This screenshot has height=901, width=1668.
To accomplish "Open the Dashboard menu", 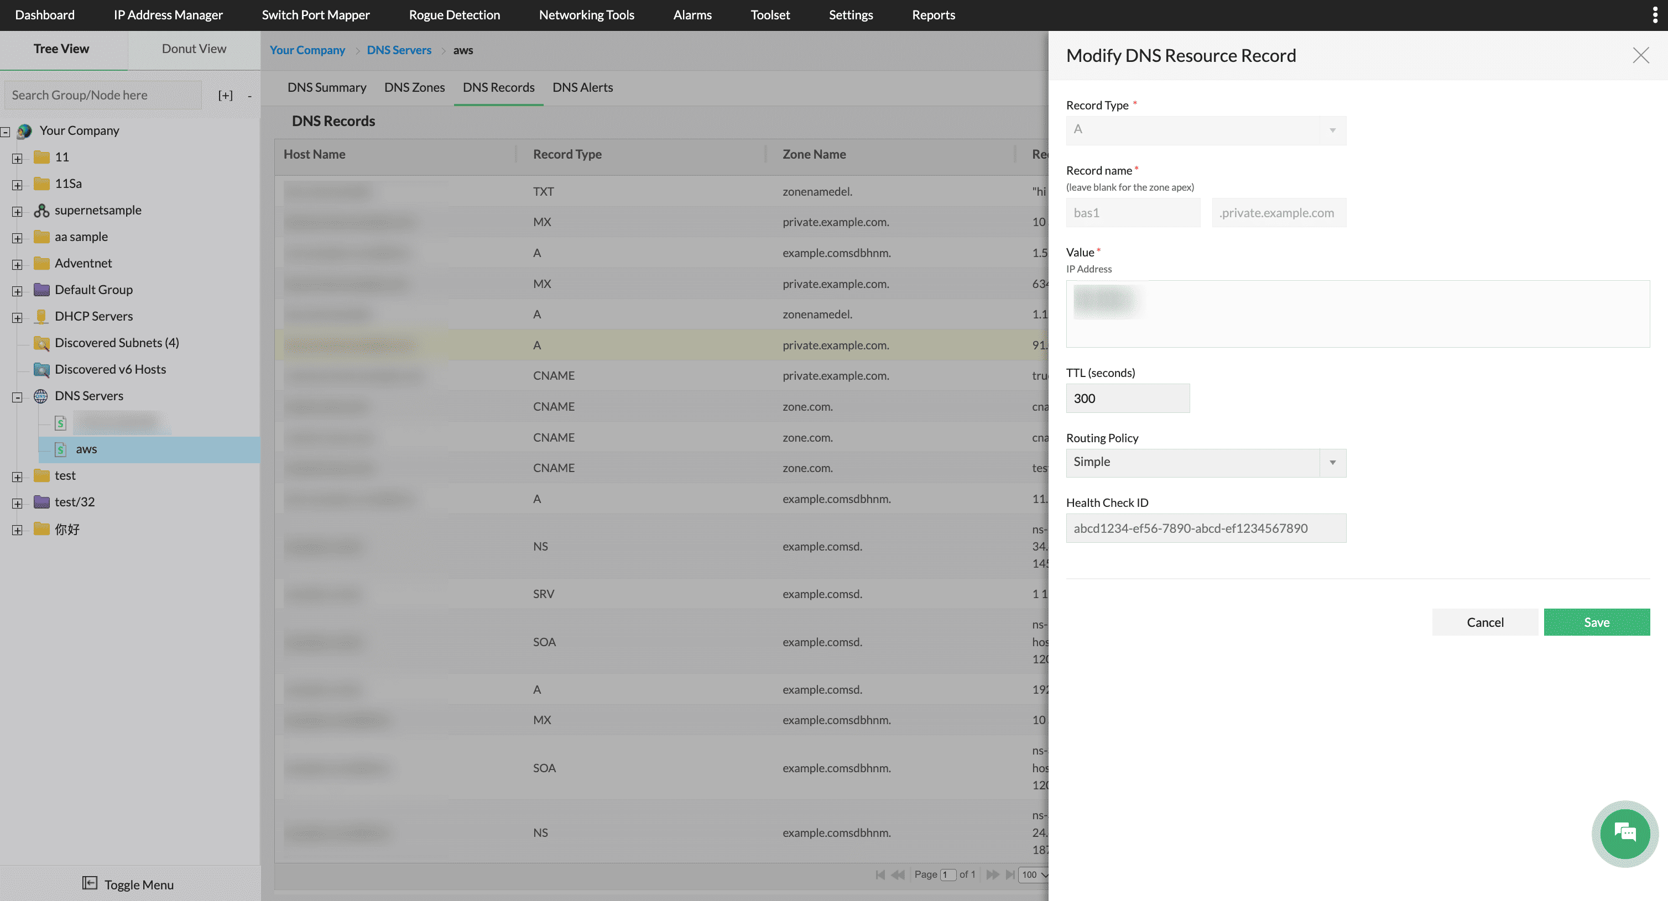I will click(45, 15).
